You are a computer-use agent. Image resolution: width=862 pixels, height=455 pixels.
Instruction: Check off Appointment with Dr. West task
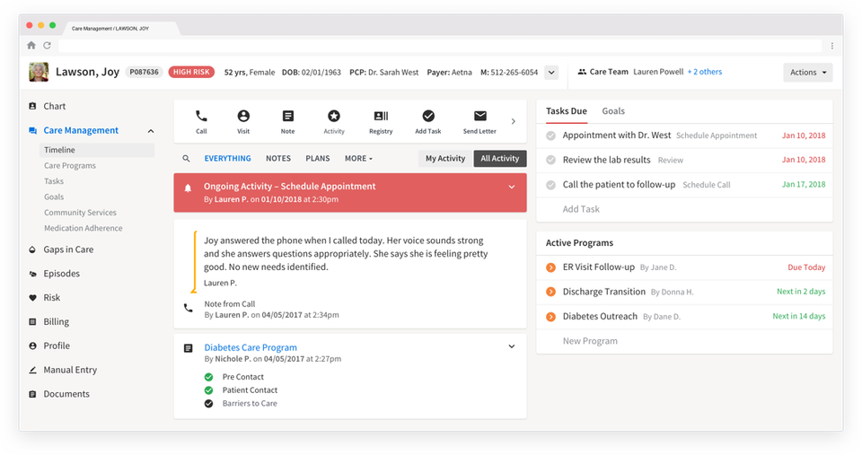click(x=550, y=136)
